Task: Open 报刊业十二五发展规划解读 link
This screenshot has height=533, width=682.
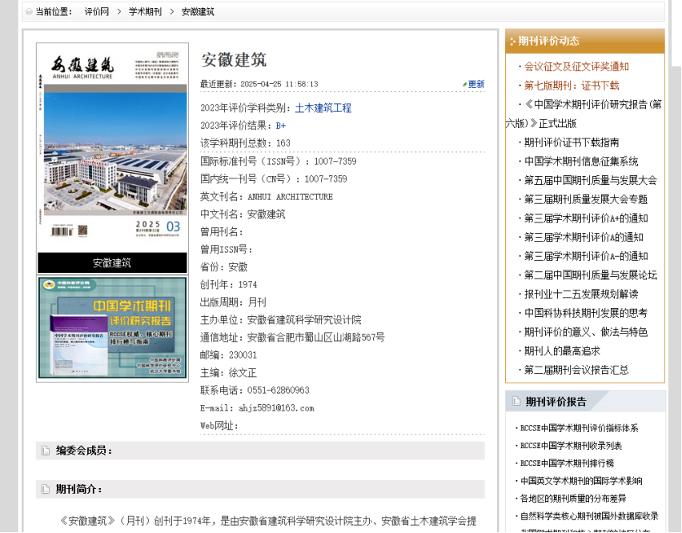Action: (x=581, y=295)
